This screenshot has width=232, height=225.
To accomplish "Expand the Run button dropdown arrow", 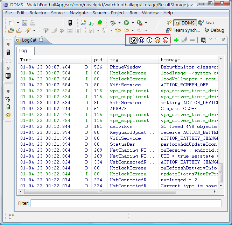I will (132, 23).
